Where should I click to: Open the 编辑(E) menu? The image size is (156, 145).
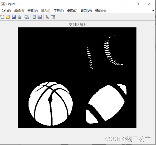19,11
